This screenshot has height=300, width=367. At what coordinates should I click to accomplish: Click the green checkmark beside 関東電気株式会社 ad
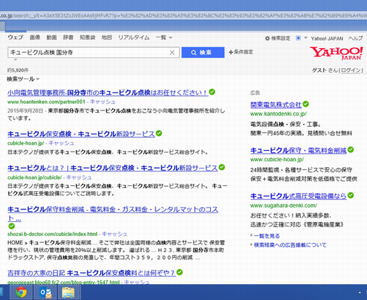(306, 104)
